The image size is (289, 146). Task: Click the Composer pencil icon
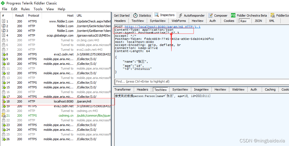(210, 15)
